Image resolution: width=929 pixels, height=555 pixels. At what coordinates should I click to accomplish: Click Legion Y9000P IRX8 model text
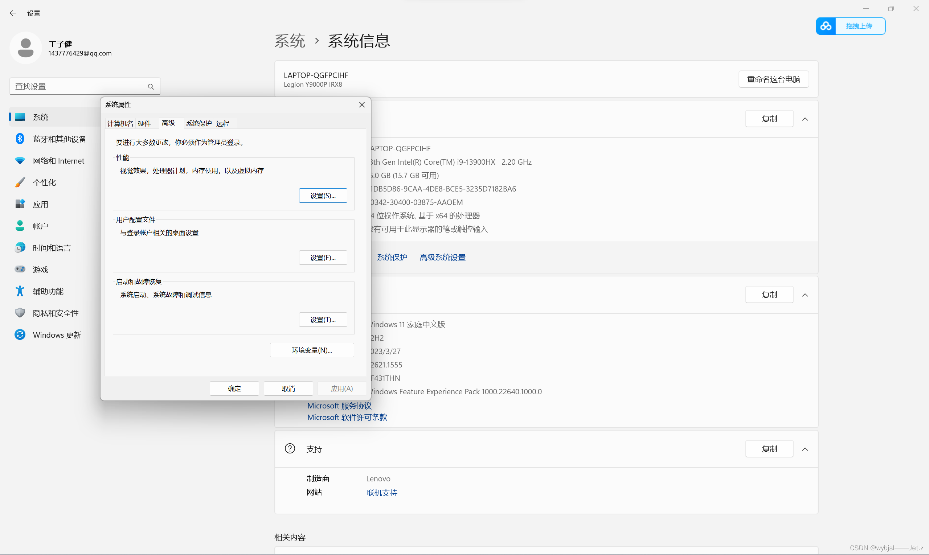pyautogui.click(x=313, y=85)
